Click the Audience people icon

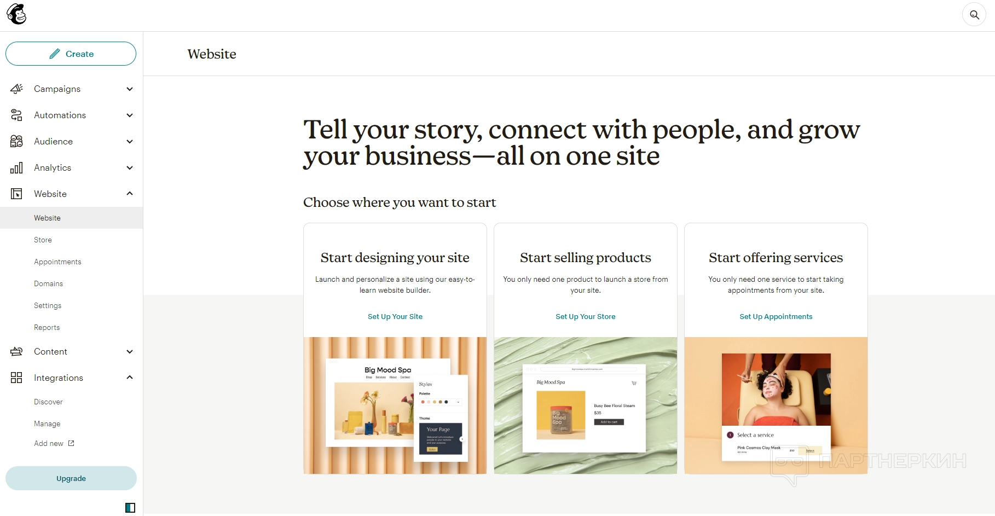coord(16,141)
